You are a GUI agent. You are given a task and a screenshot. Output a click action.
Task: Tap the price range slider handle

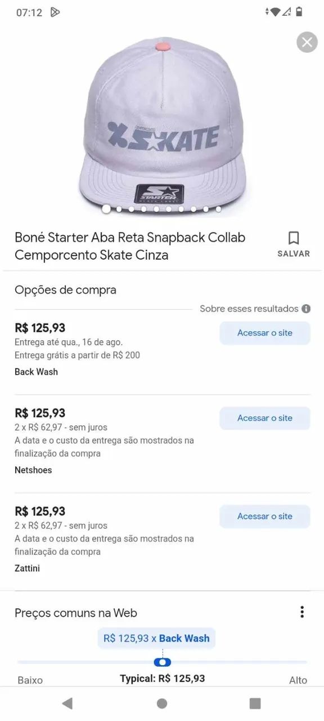click(x=163, y=662)
